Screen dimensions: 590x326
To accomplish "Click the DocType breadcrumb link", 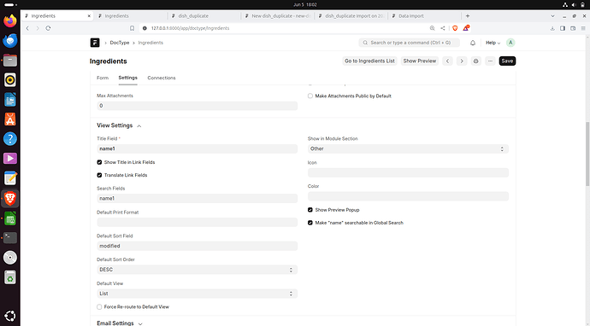I will tap(119, 43).
